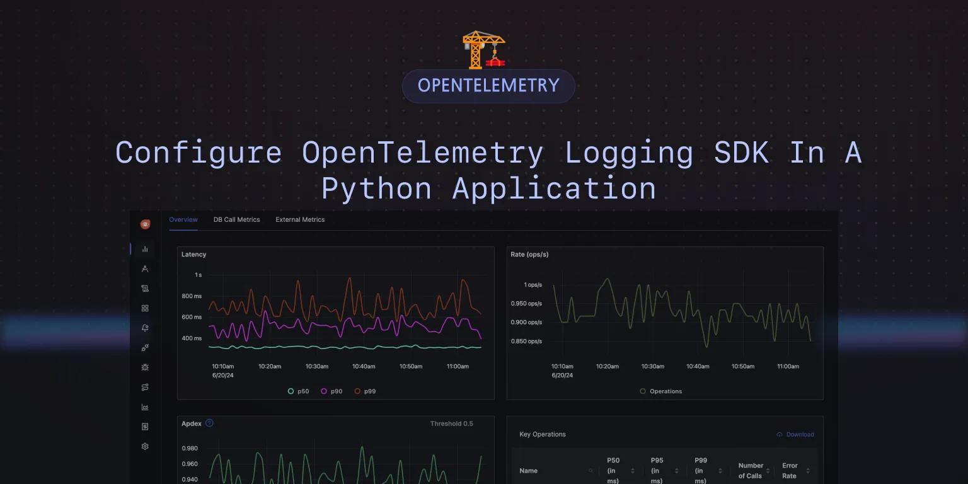
Task: Click the bell Alerts icon in sidebar
Action: pyautogui.click(x=145, y=328)
